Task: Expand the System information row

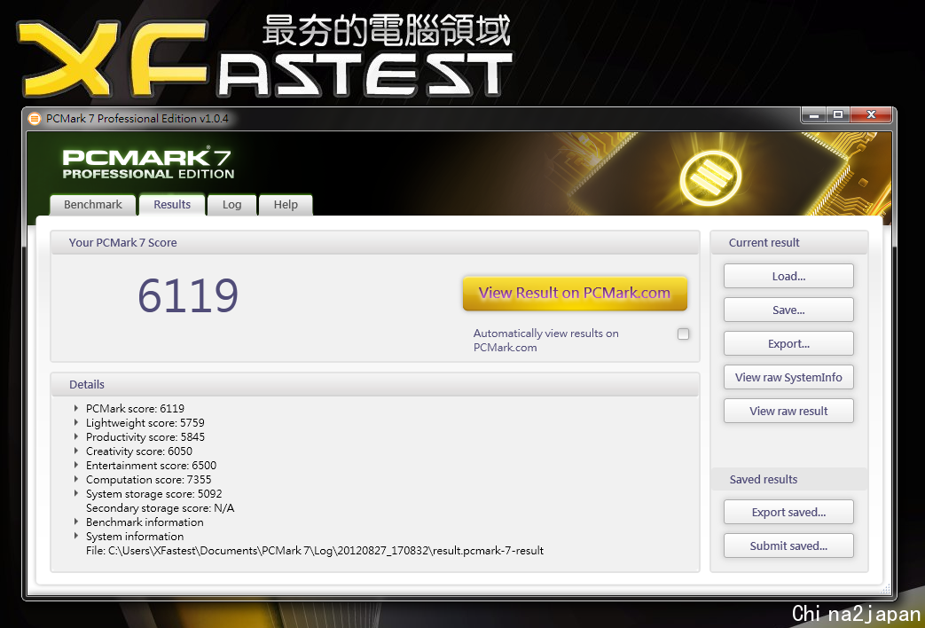Action: tap(76, 536)
